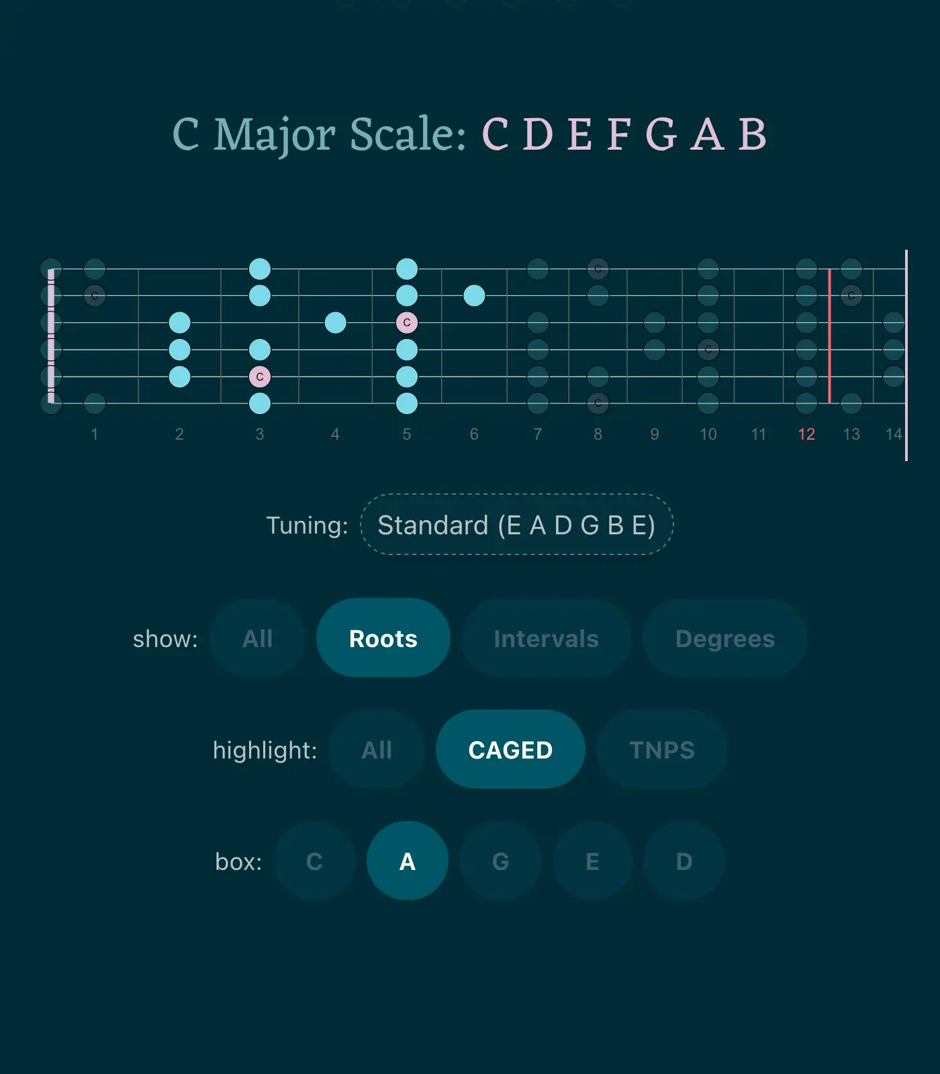Select the Roots display tab
Viewport: 940px width, 1074px height.
[383, 638]
